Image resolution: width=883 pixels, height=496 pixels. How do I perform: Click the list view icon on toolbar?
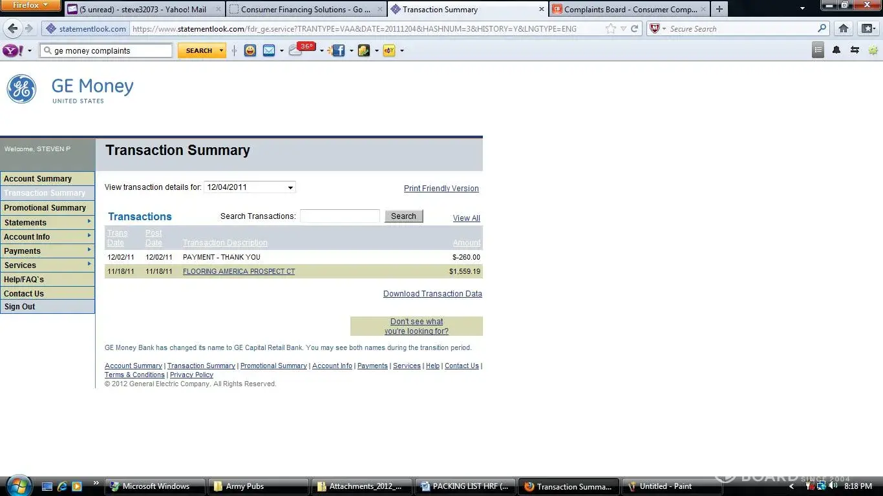(818, 50)
